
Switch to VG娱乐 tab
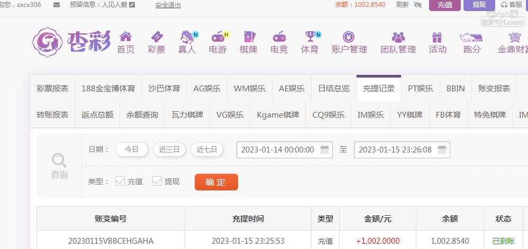(x=230, y=114)
